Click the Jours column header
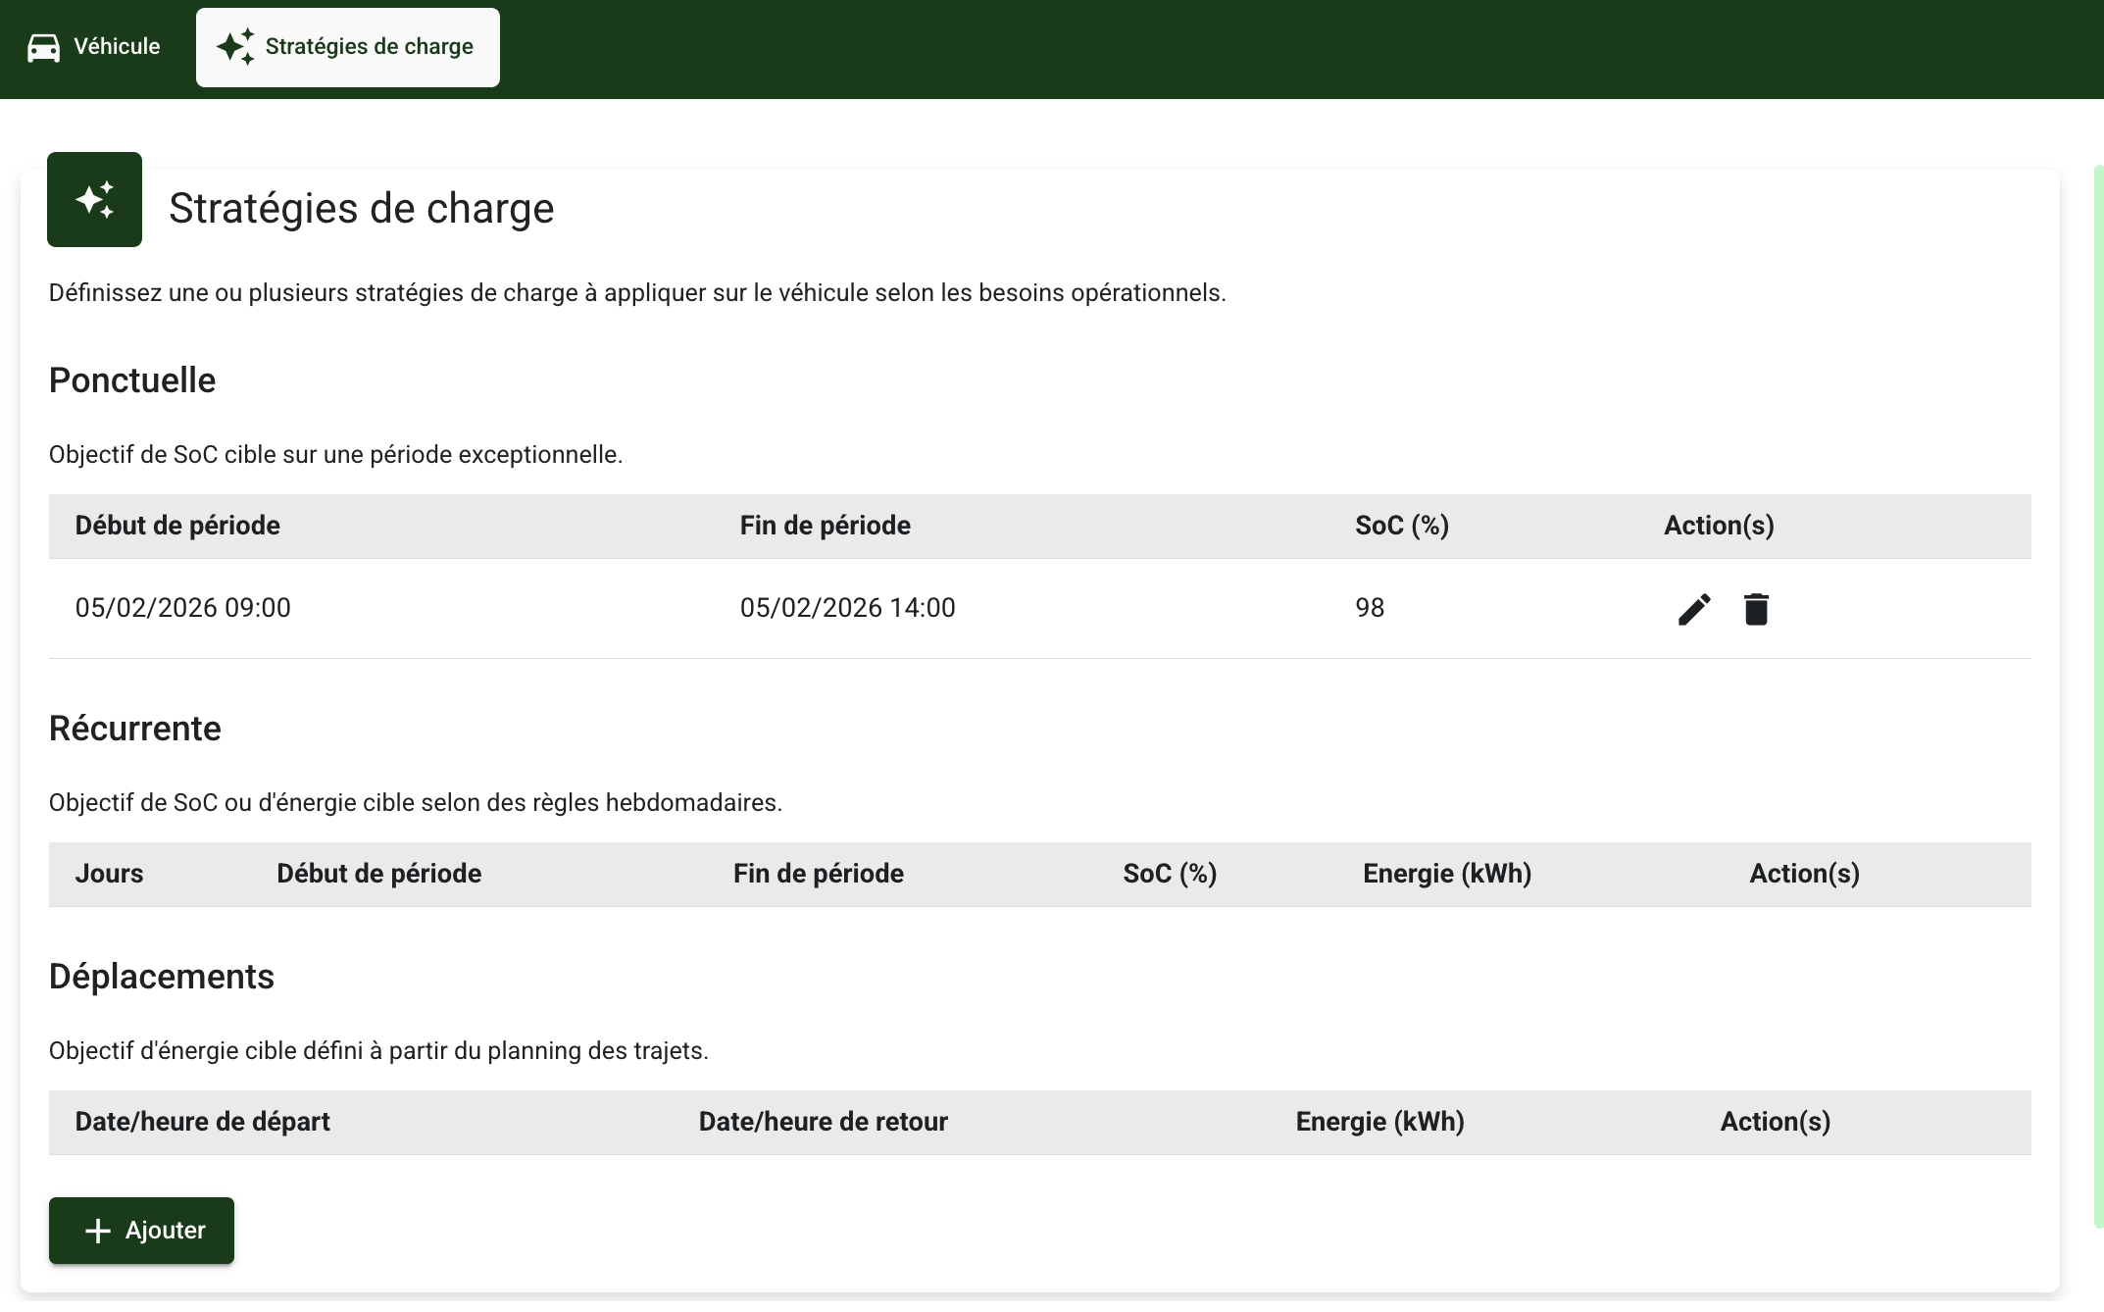Screen dimensions: 2104x1312 (x=109, y=874)
